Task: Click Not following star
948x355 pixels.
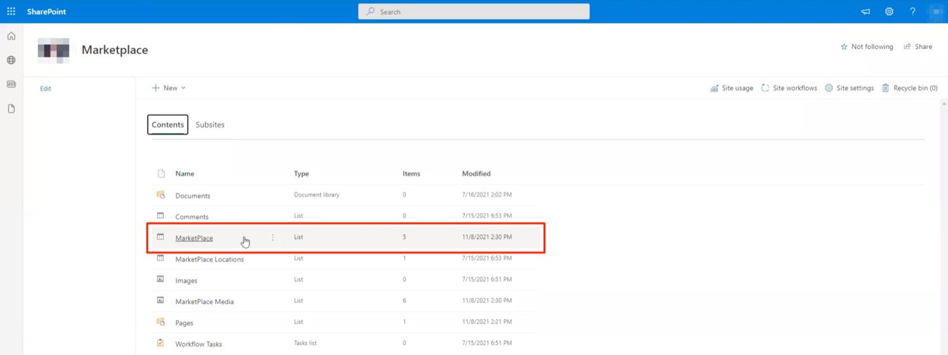Action: tap(867, 47)
